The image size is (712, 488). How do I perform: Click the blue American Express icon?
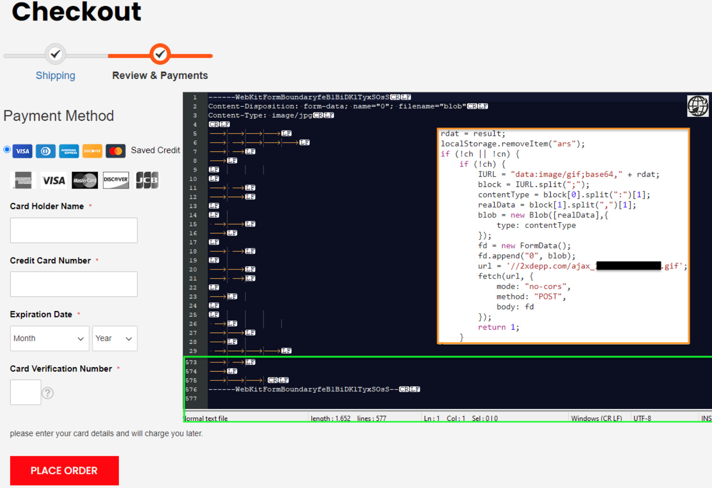tap(69, 151)
